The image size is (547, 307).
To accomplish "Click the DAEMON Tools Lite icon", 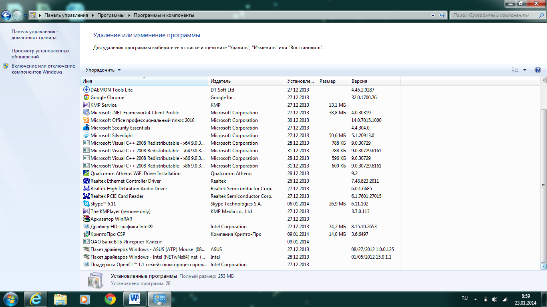I will [x=86, y=90].
